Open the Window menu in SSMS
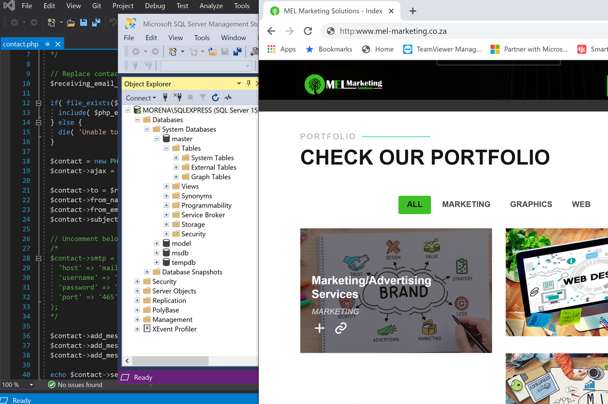This screenshot has width=608, height=404. [233, 37]
